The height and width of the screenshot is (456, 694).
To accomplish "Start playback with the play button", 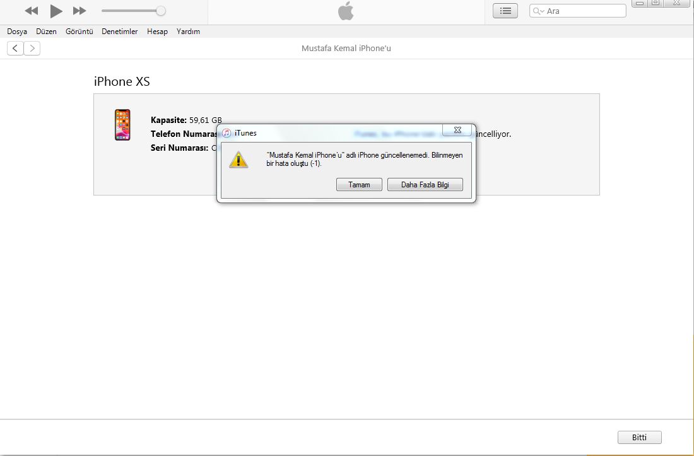I will point(56,11).
